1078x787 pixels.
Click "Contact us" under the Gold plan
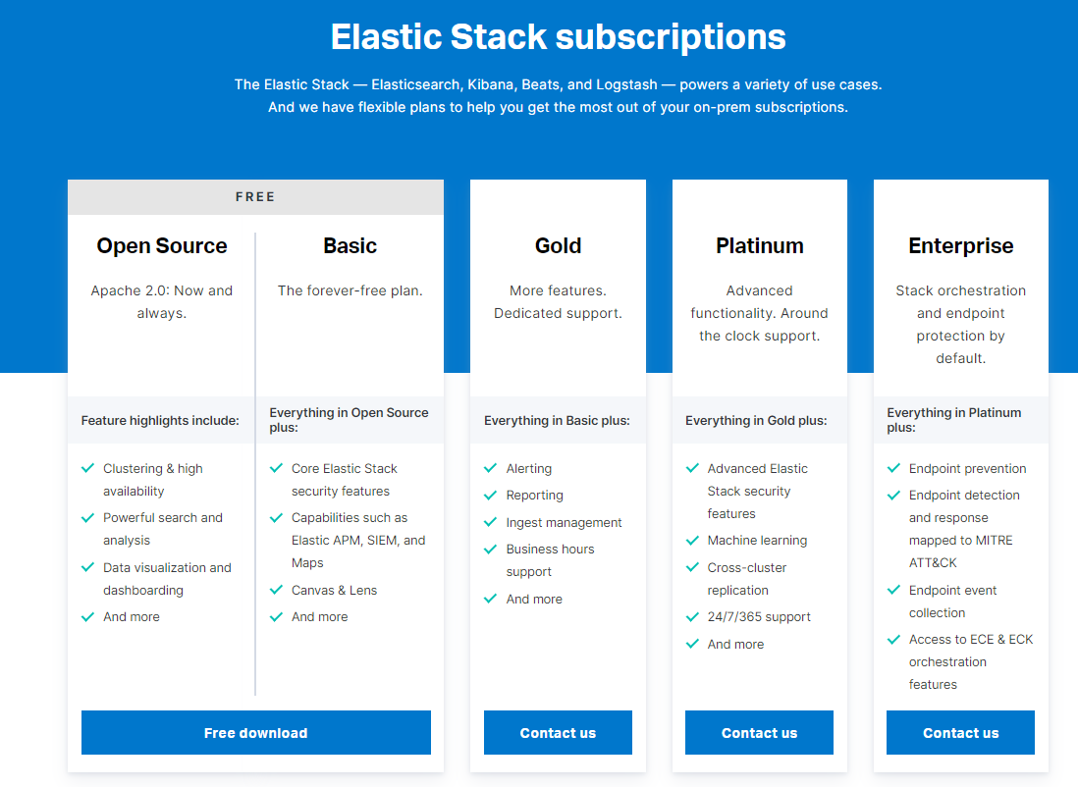558,732
